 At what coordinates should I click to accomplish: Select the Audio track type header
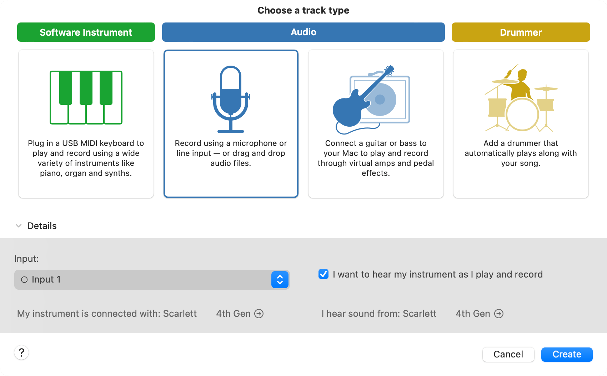303,32
